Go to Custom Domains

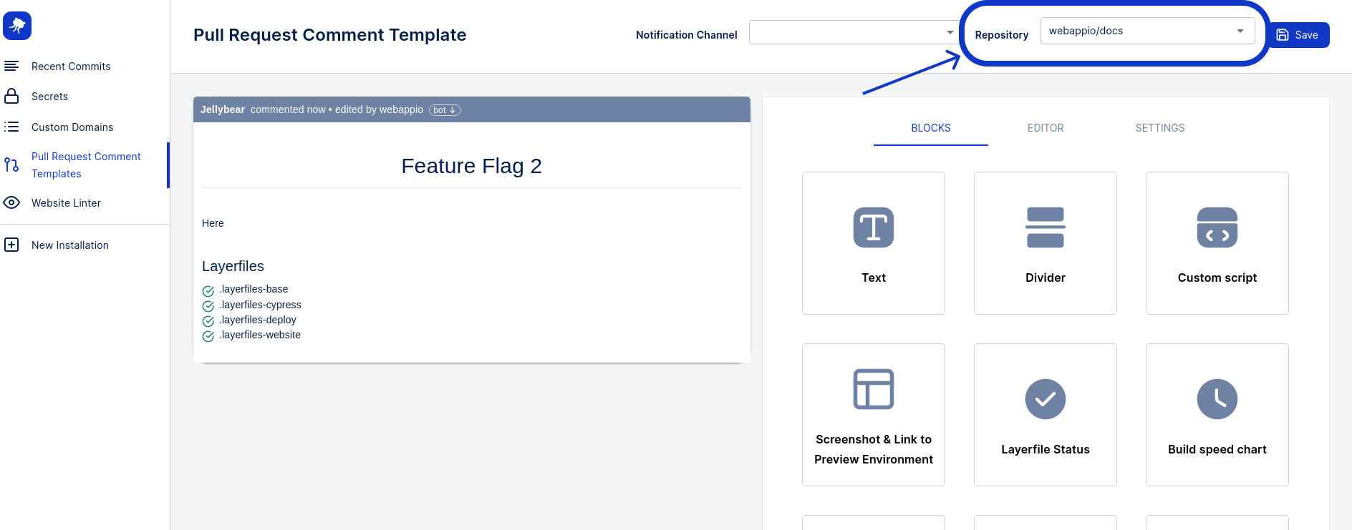[72, 127]
